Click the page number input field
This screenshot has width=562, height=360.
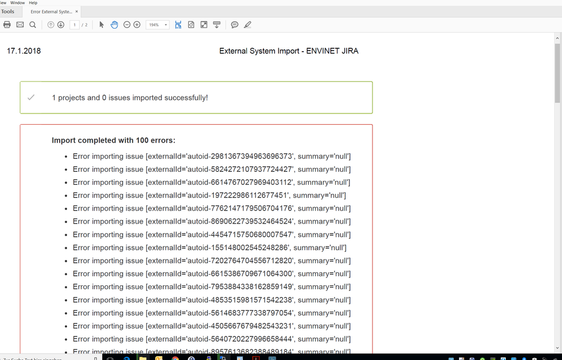point(75,25)
